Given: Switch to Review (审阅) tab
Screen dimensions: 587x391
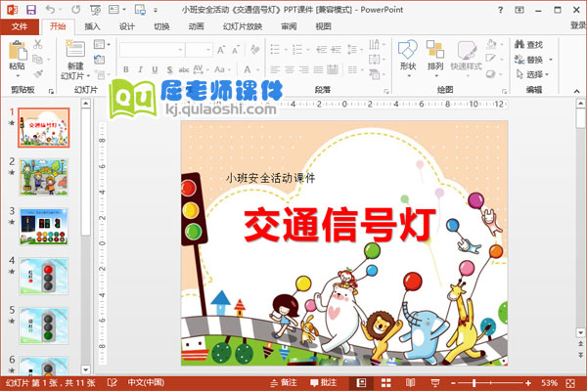Looking at the screenshot, I should click(x=289, y=26).
